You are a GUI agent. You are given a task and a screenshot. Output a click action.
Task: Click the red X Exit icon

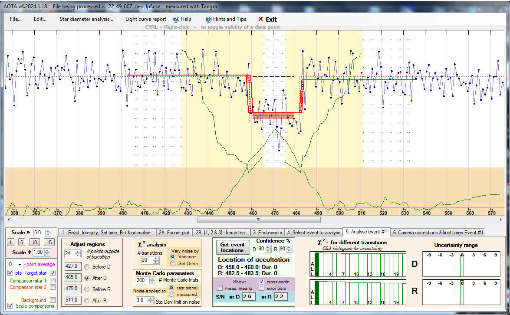coord(260,19)
